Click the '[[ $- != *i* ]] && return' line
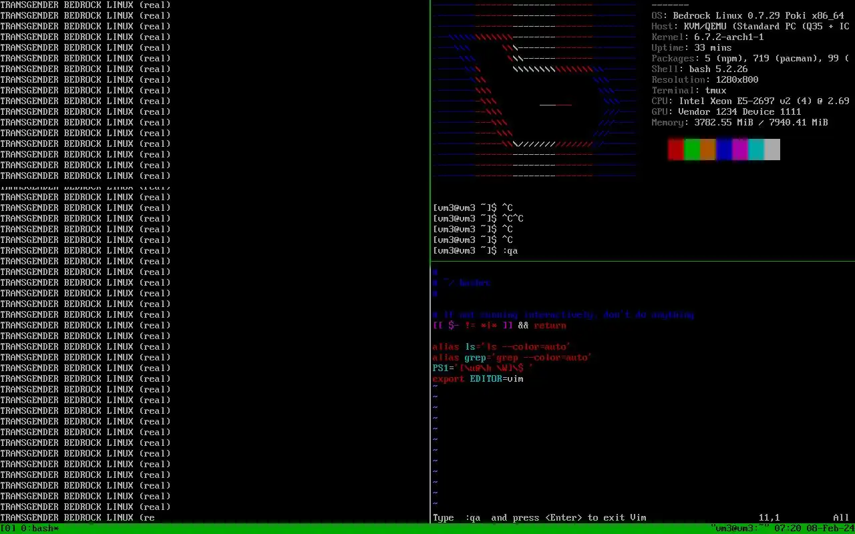855x534 pixels. click(x=500, y=325)
